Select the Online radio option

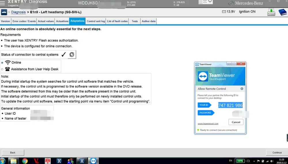click(2, 63)
